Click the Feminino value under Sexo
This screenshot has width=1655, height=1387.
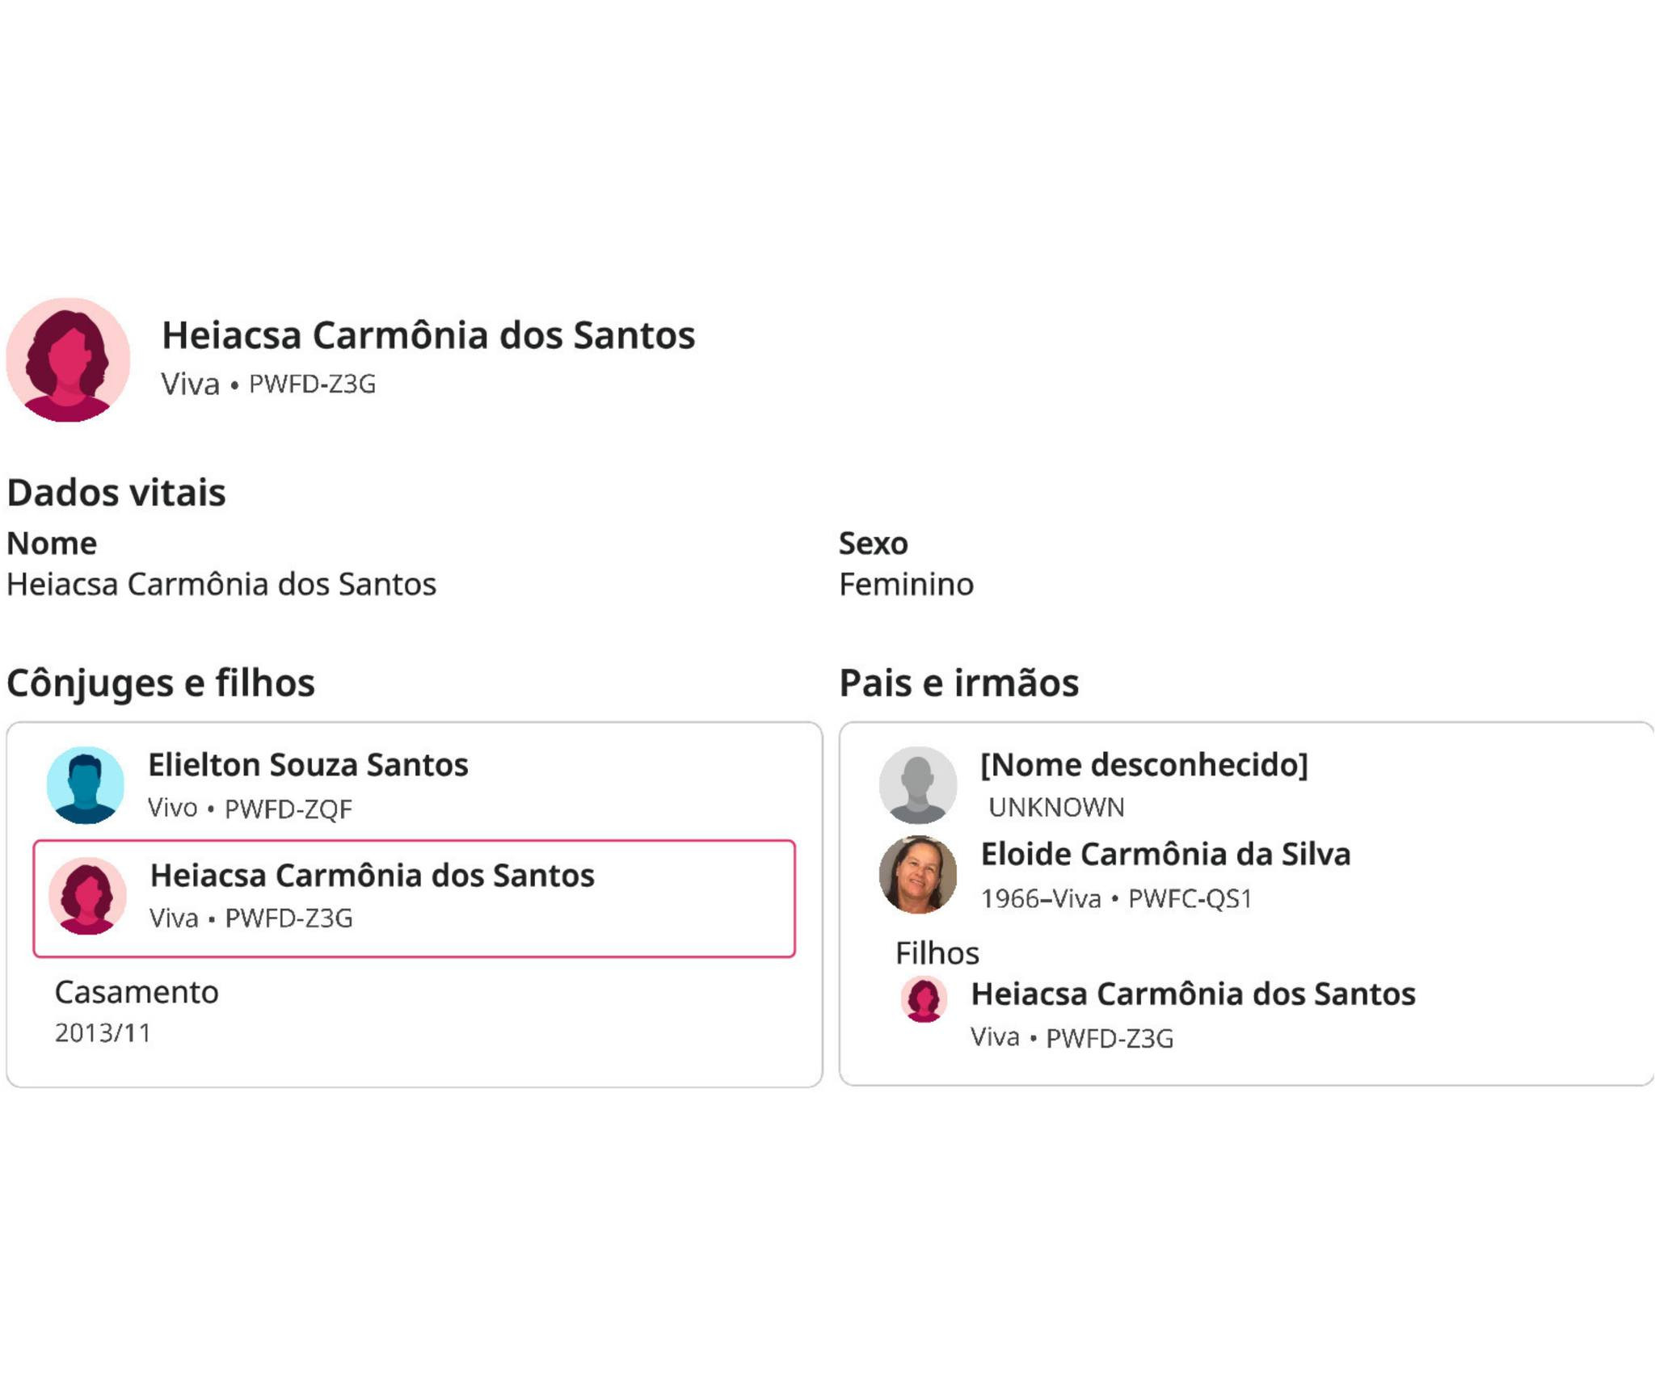click(906, 584)
